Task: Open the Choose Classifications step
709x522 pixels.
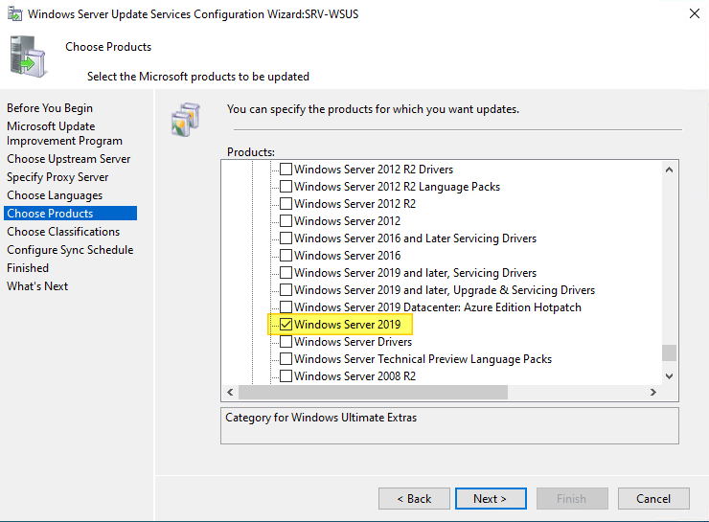Action: 63,232
